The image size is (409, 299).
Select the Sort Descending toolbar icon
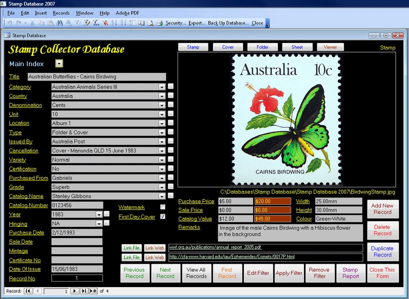coord(124,23)
